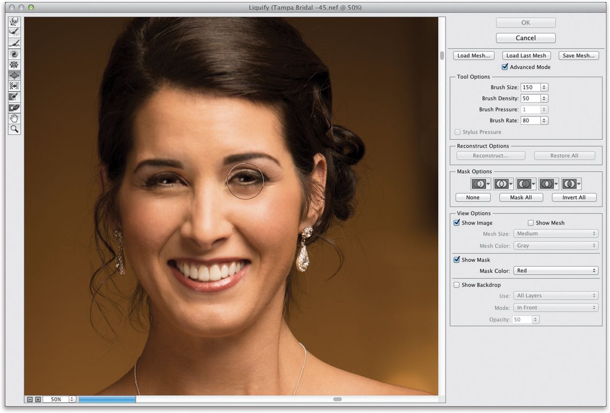Open the backdrop Opacity stepper
This screenshot has height=413, width=610.
[536, 319]
